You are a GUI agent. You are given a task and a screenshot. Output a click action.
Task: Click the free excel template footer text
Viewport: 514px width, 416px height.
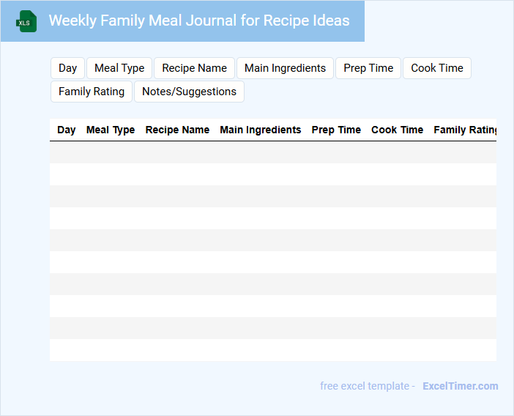[x=367, y=386]
